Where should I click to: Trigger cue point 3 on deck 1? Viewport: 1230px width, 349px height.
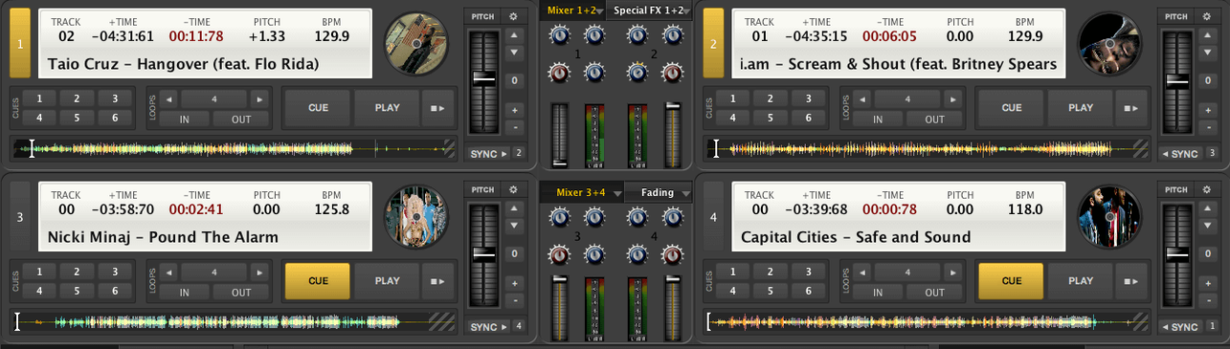(114, 98)
